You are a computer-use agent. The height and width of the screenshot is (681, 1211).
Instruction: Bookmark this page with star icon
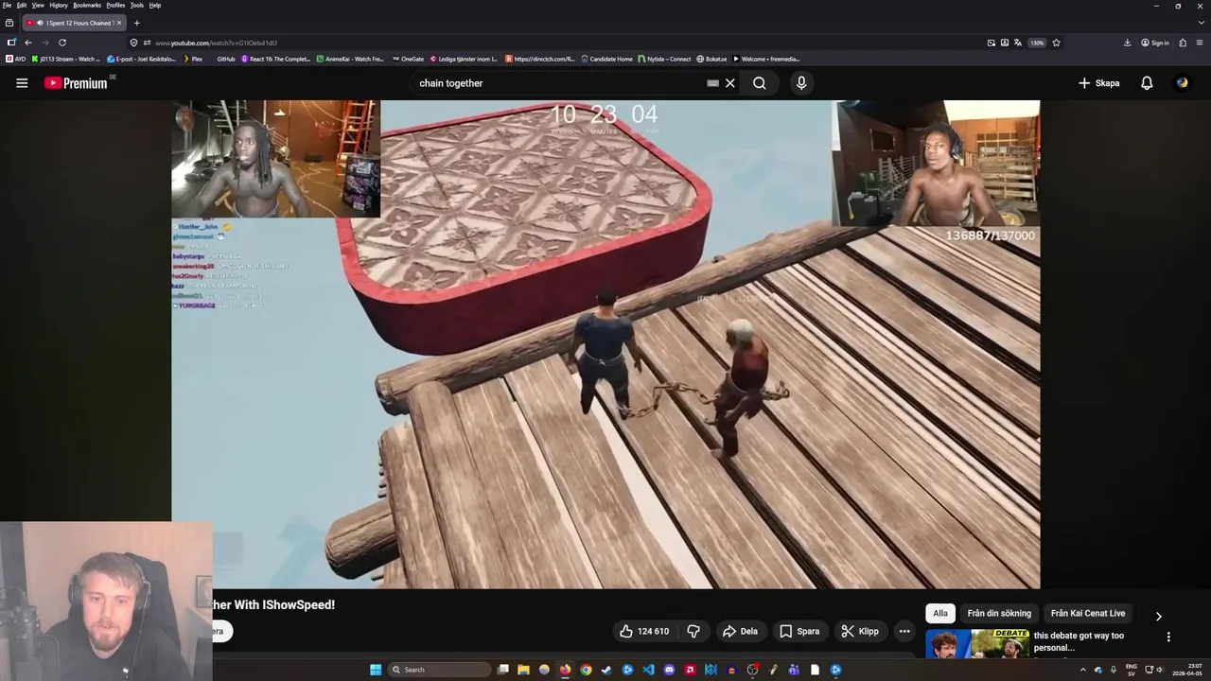(x=1056, y=43)
